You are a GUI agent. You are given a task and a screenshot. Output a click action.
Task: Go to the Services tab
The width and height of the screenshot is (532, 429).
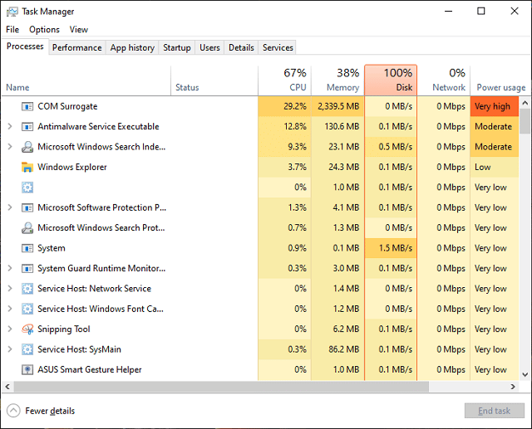click(278, 48)
